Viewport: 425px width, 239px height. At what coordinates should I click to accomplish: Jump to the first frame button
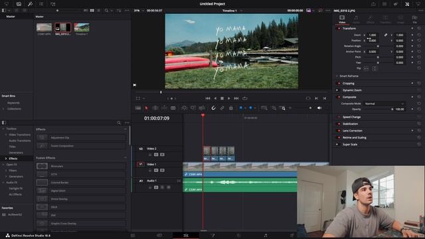pos(208,98)
